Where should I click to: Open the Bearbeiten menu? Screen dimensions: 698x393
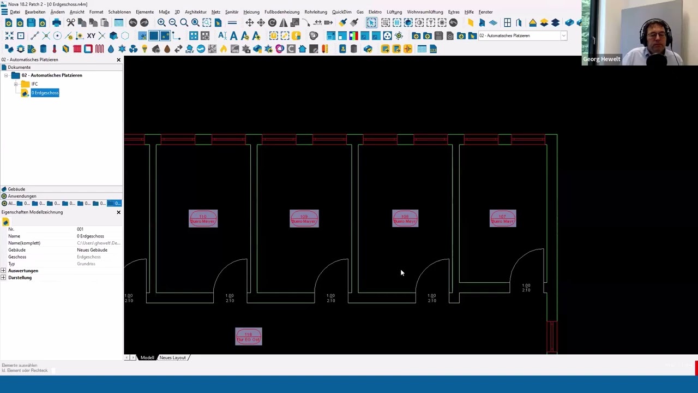tap(35, 11)
